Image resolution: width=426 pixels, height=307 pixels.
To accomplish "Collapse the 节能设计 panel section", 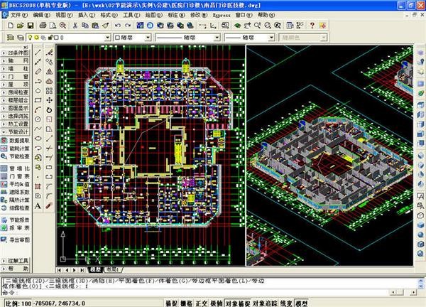I will tap(16, 132).
